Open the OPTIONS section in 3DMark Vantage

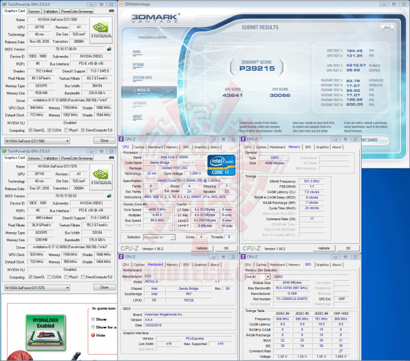coord(138,64)
